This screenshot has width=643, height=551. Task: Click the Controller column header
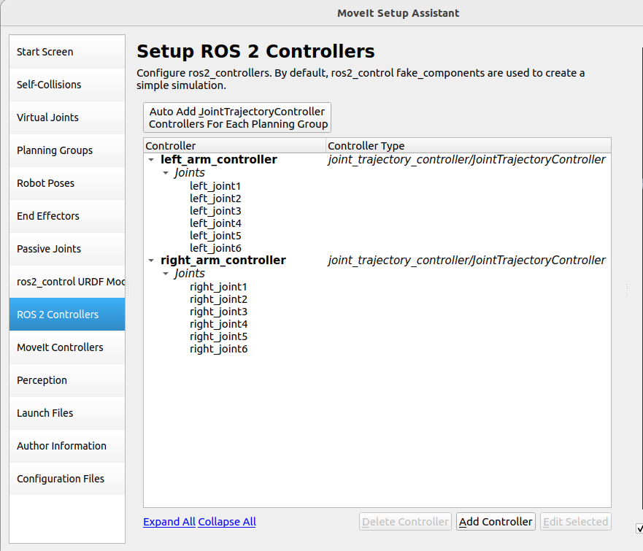tap(234, 145)
